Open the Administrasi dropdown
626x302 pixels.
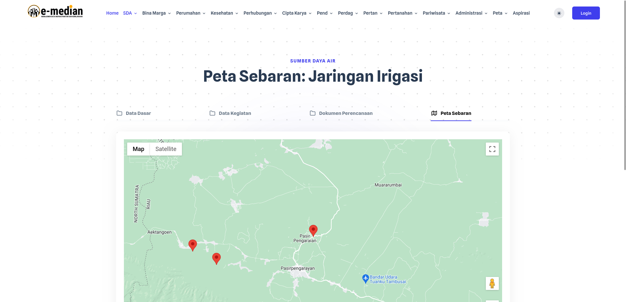pyautogui.click(x=471, y=13)
